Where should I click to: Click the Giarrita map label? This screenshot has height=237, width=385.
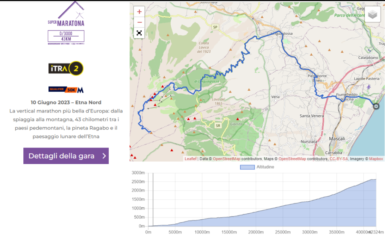(236, 124)
